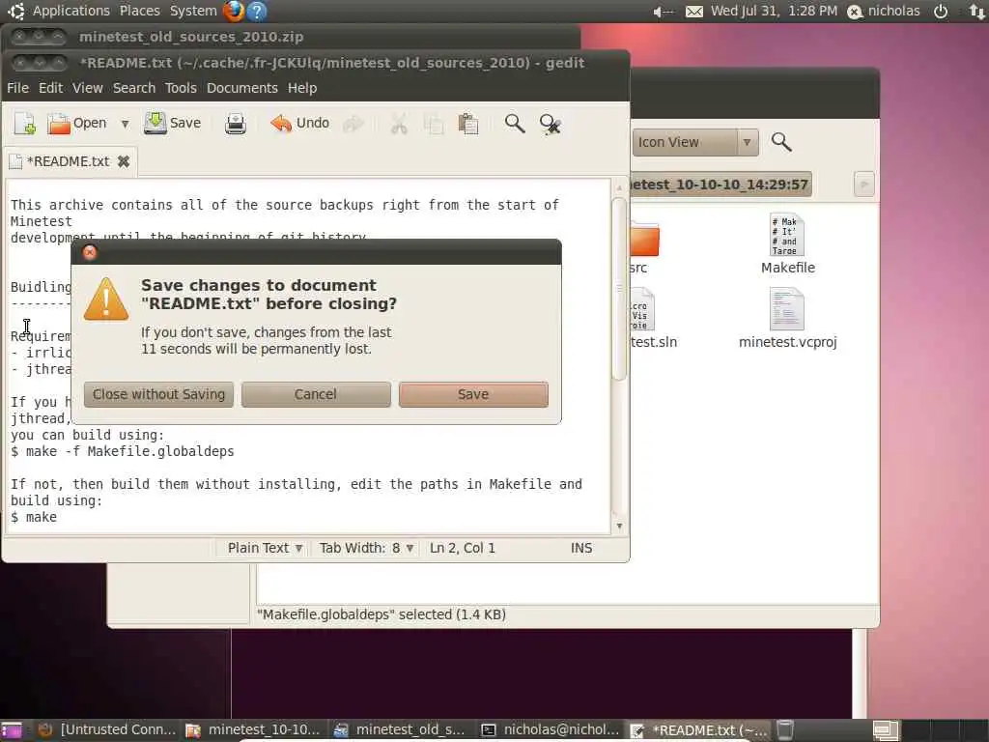The image size is (989, 742).
Task: Switch to nicholas@nichol... terminal in taskbar
Action: tap(551, 730)
